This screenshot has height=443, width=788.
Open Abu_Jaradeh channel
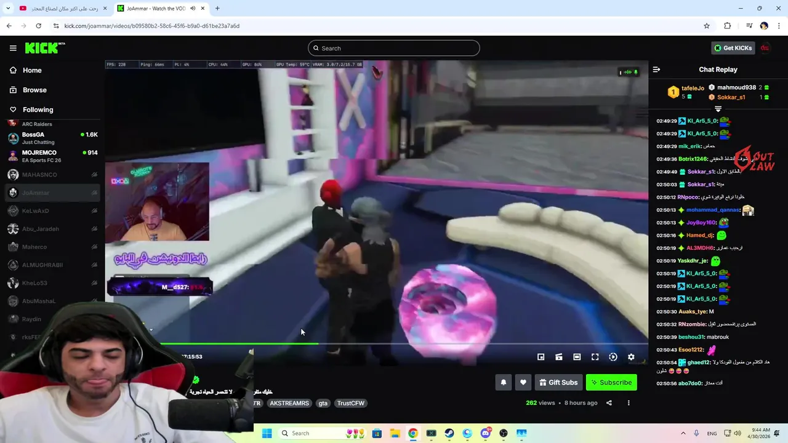click(x=52, y=229)
